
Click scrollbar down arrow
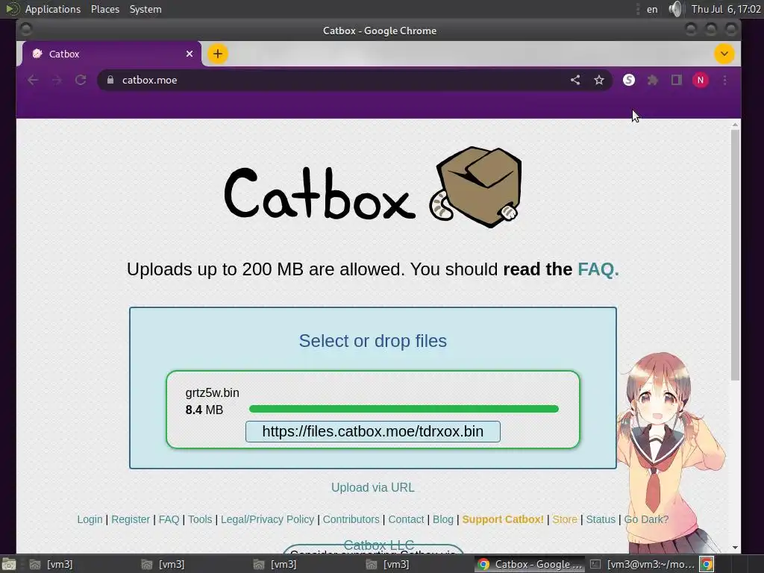[x=735, y=548]
